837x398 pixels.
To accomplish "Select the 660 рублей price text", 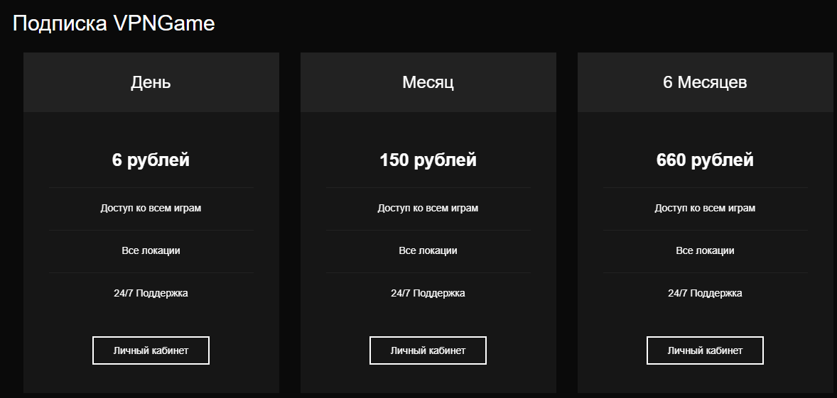I will click(x=705, y=160).
